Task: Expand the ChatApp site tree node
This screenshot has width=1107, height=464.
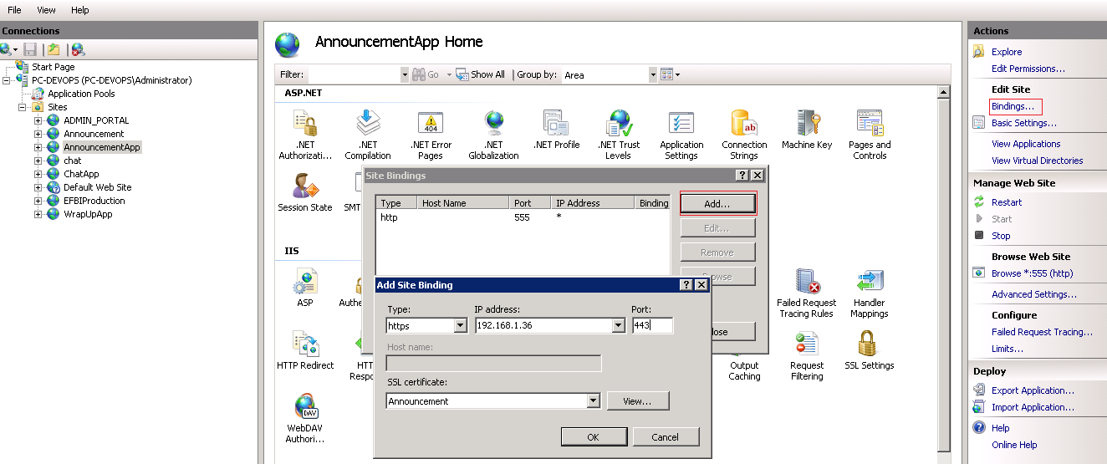Action: [x=38, y=174]
